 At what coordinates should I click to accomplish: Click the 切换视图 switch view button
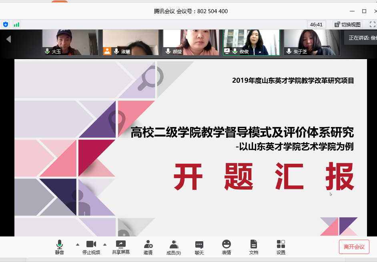347,24
